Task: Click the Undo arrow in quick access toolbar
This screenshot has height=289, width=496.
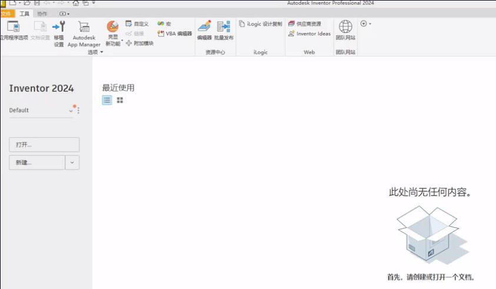Action: pyautogui.click(x=47, y=3)
